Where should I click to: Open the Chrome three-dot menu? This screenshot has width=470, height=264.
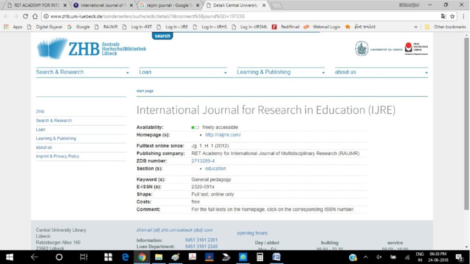pos(464,16)
